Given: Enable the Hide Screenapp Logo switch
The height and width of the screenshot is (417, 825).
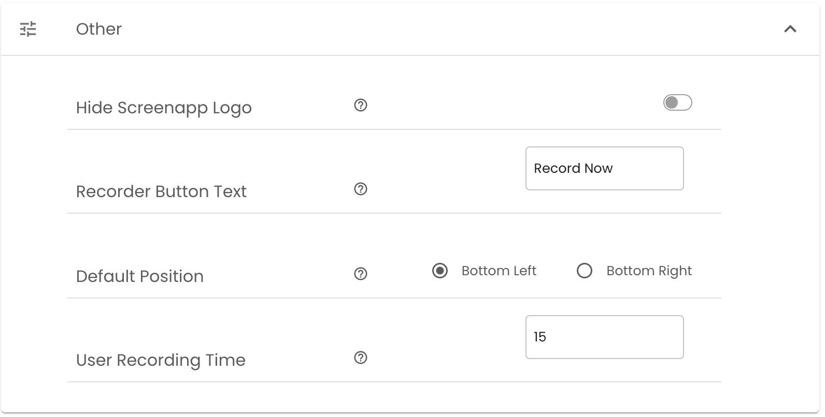Looking at the screenshot, I should click(677, 102).
